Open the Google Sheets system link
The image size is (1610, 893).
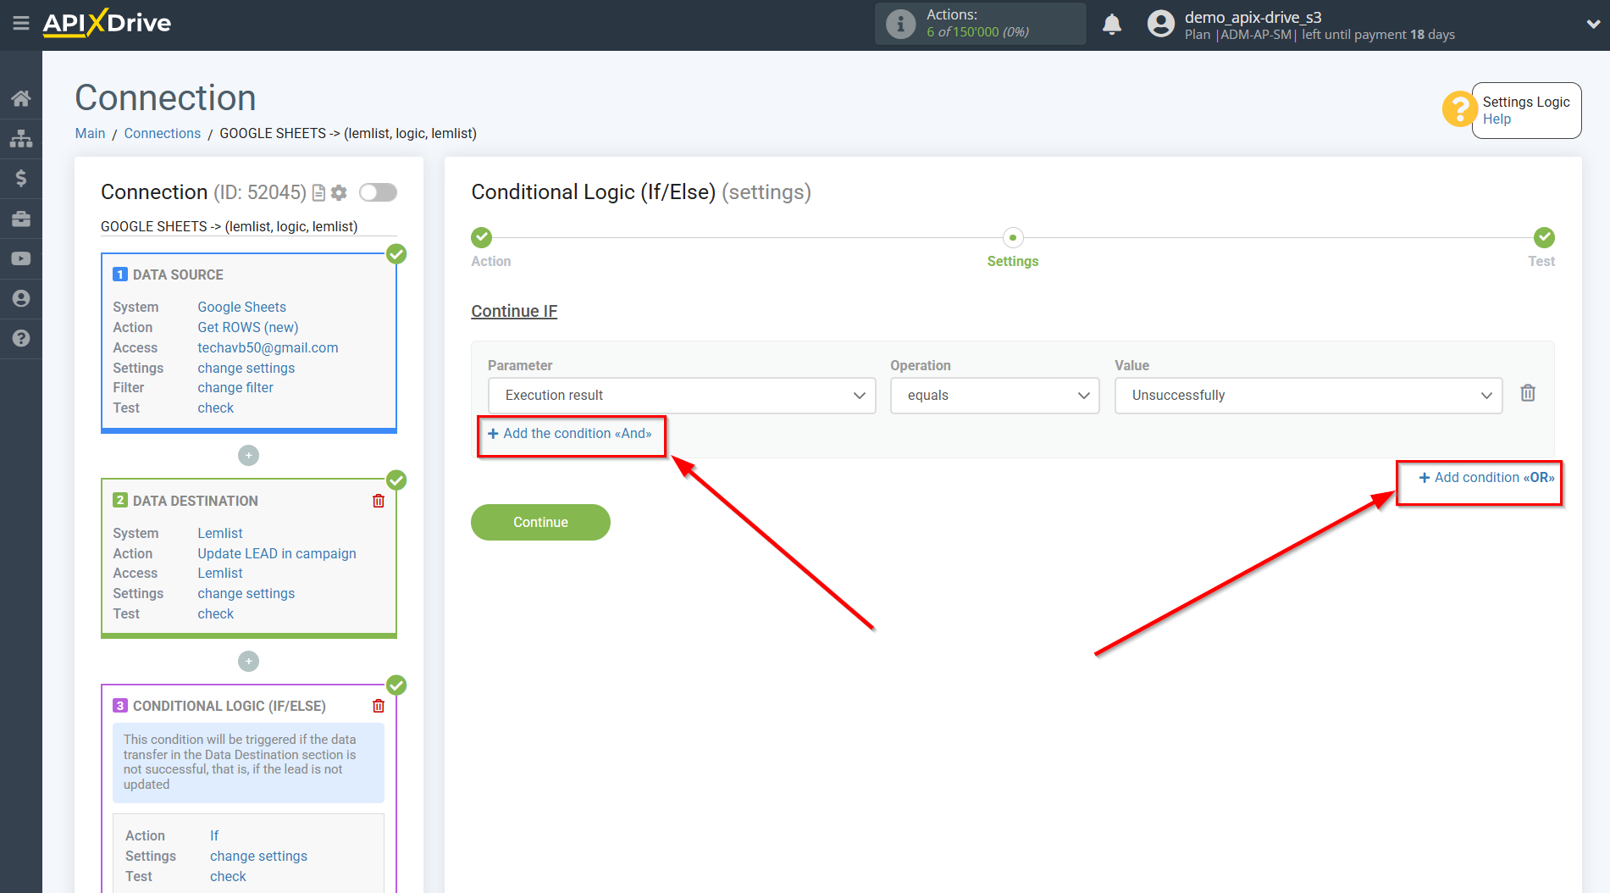(242, 307)
